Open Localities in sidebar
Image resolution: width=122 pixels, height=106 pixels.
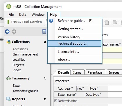[x=19, y=60]
